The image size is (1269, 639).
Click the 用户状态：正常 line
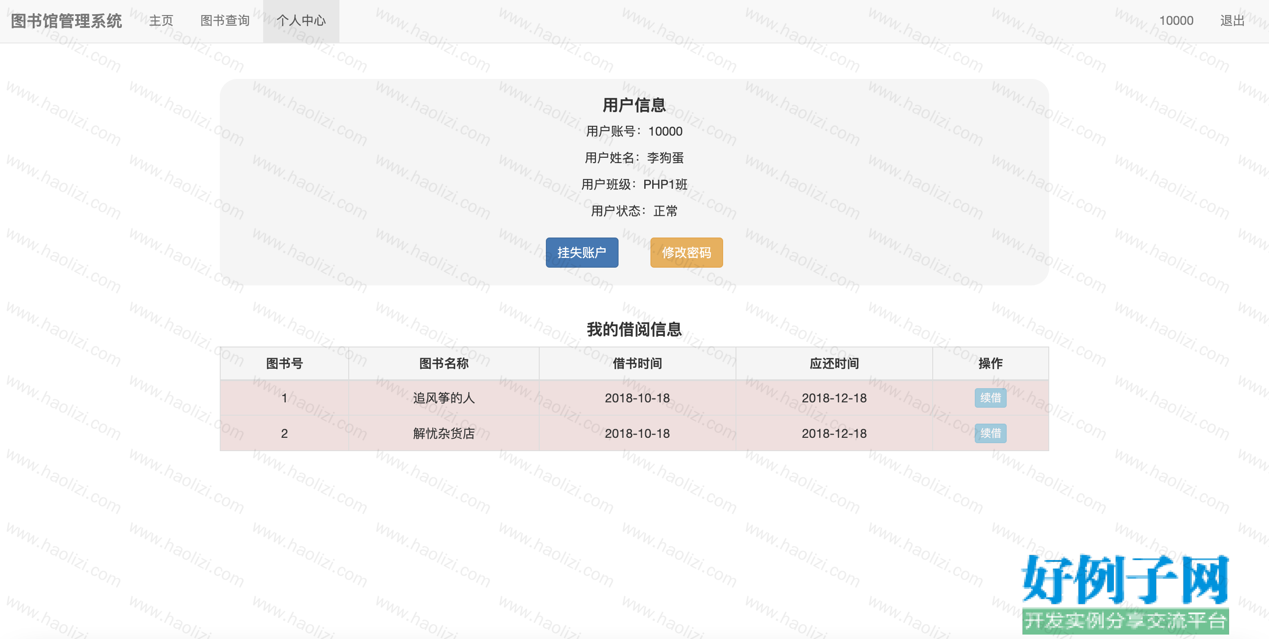(634, 211)
